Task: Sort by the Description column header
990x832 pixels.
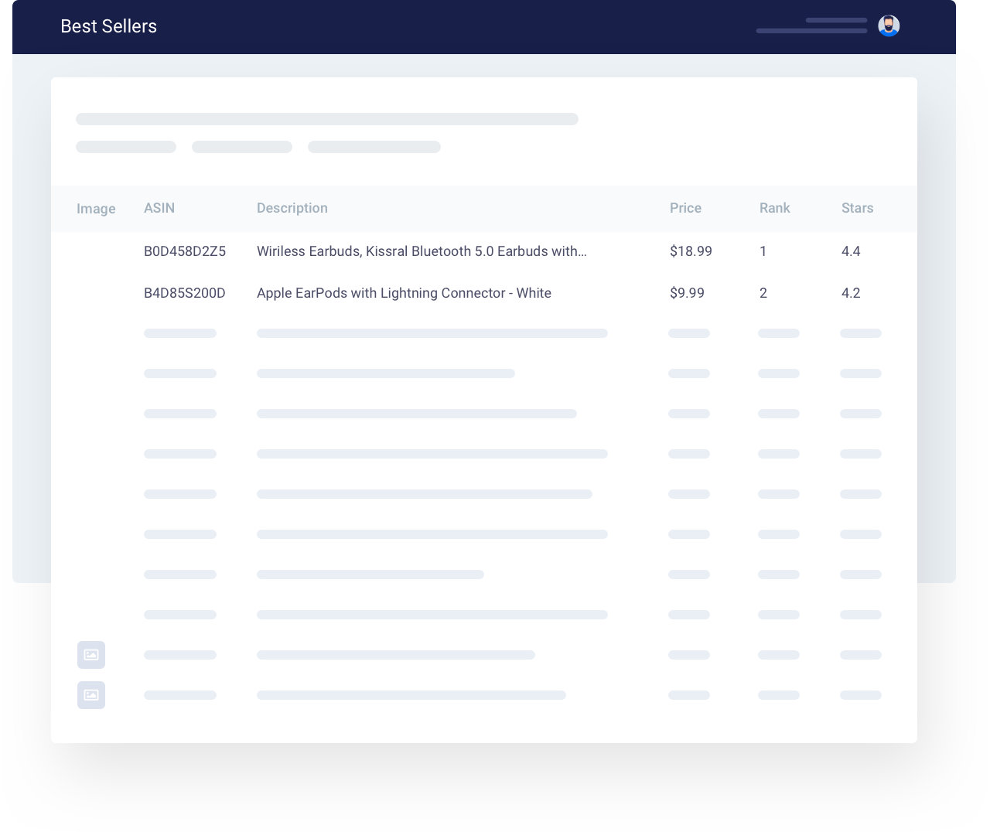Action: (292, 208)
